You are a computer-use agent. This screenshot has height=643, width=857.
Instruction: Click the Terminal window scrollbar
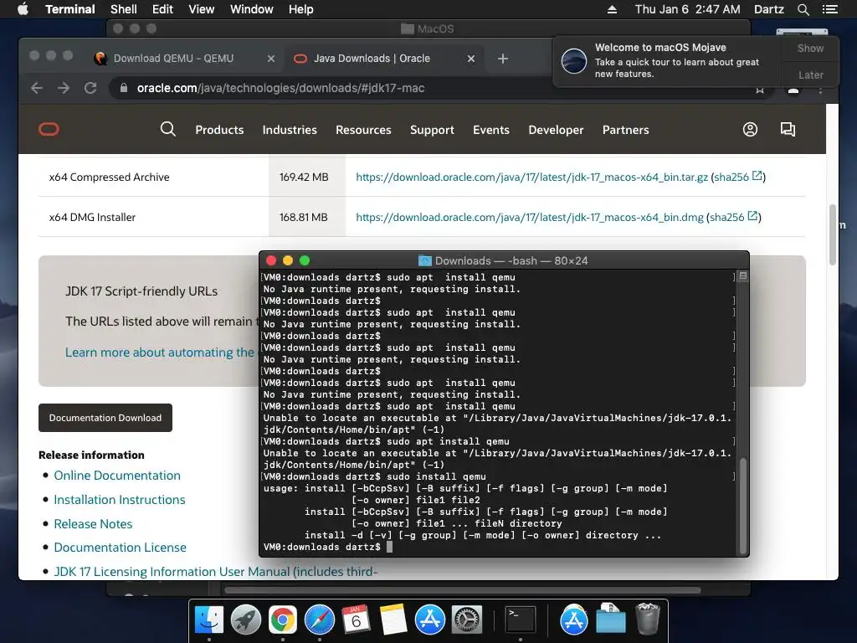(x=742, y=506)
